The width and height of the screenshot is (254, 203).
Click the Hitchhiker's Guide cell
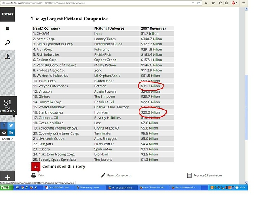pos(116,44)
